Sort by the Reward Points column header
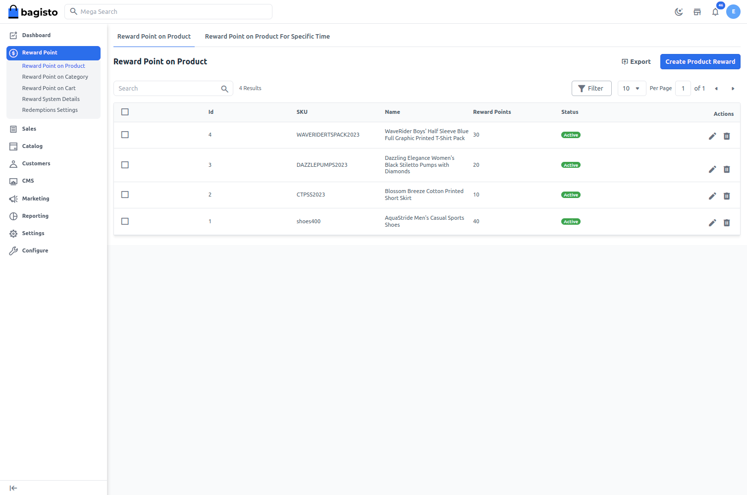This screenshot has height=495, width=747. 492,112
